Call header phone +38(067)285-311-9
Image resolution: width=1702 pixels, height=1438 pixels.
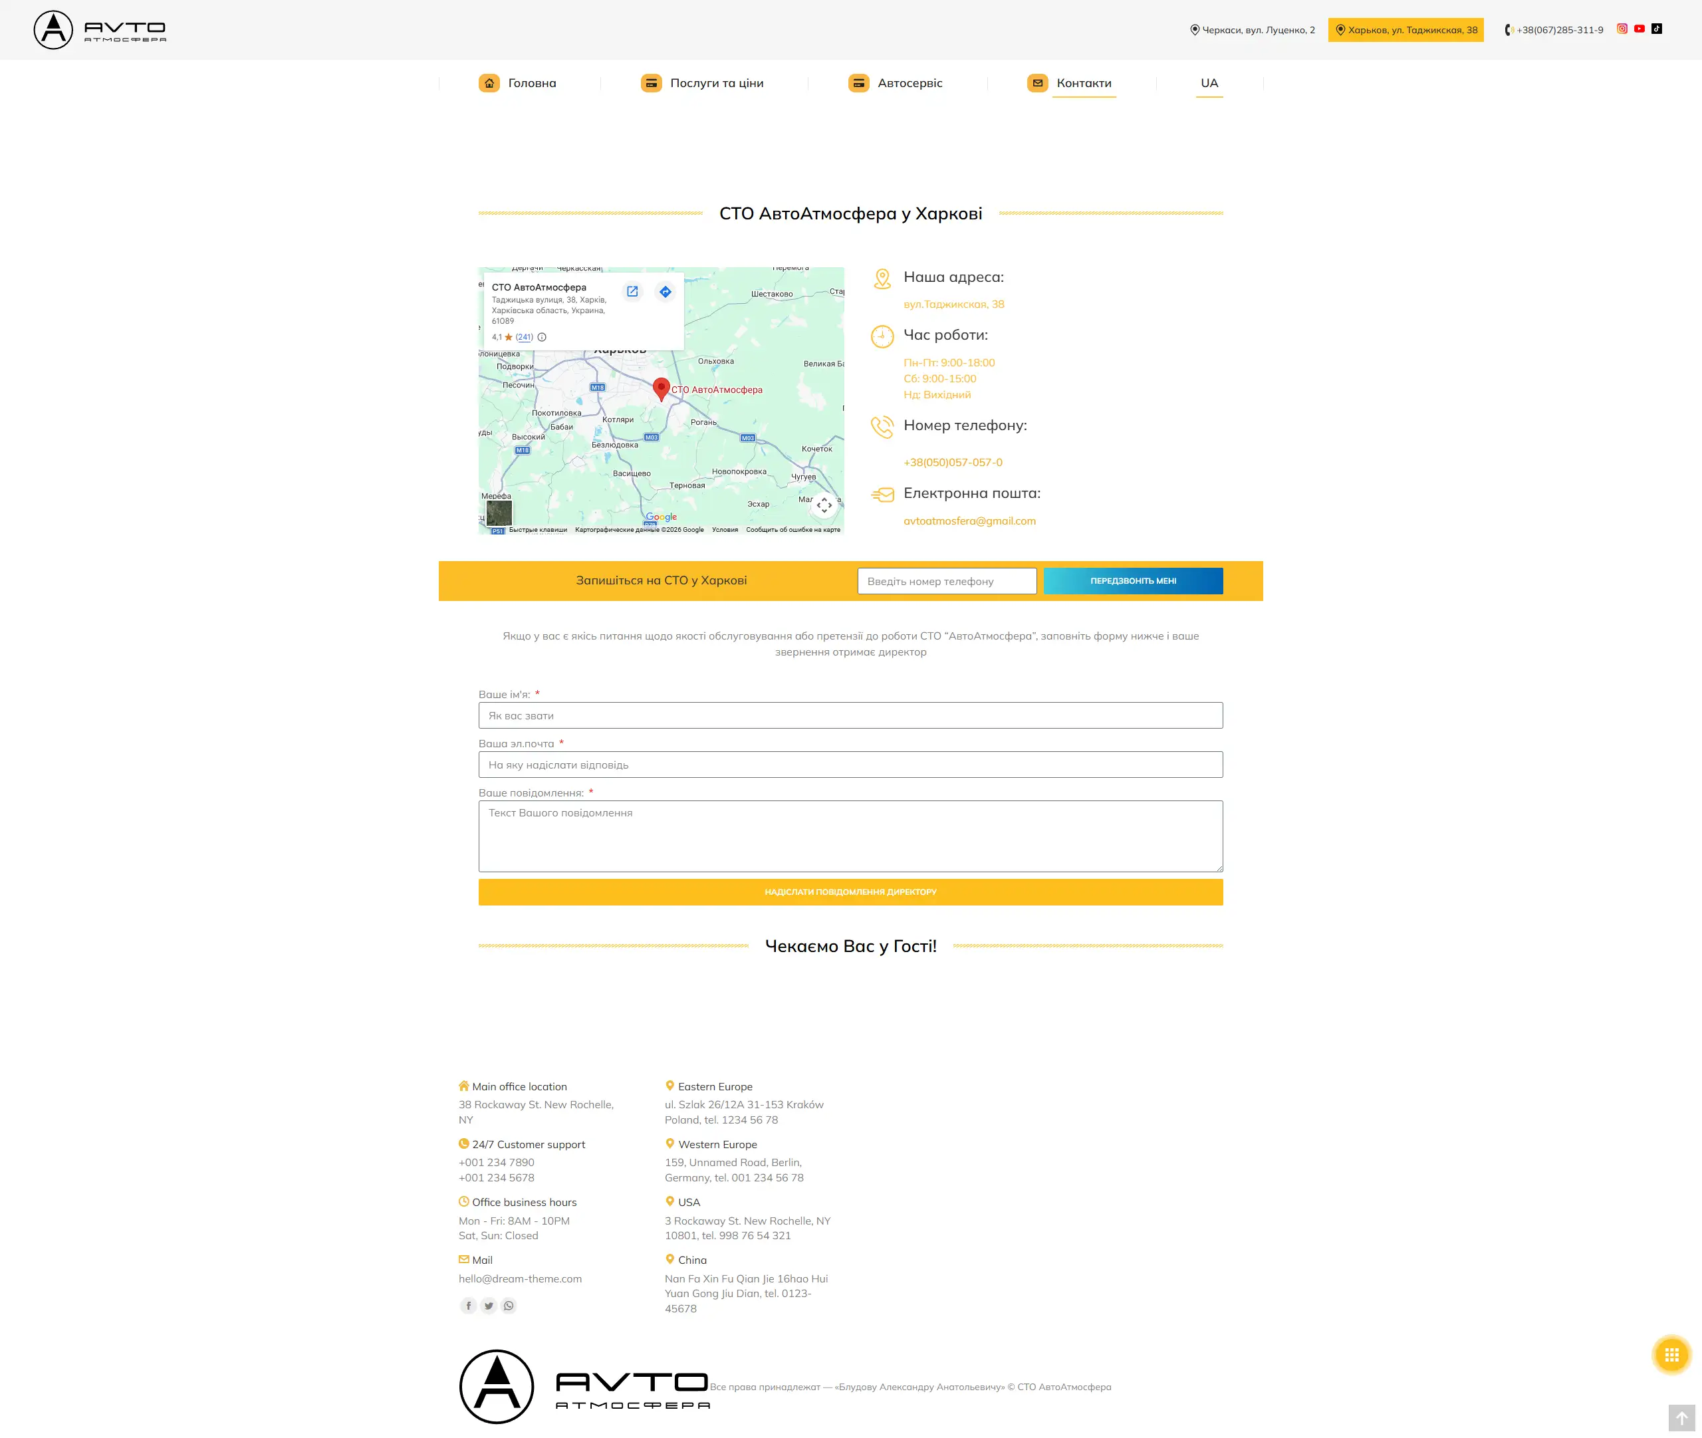point(1554,30)
